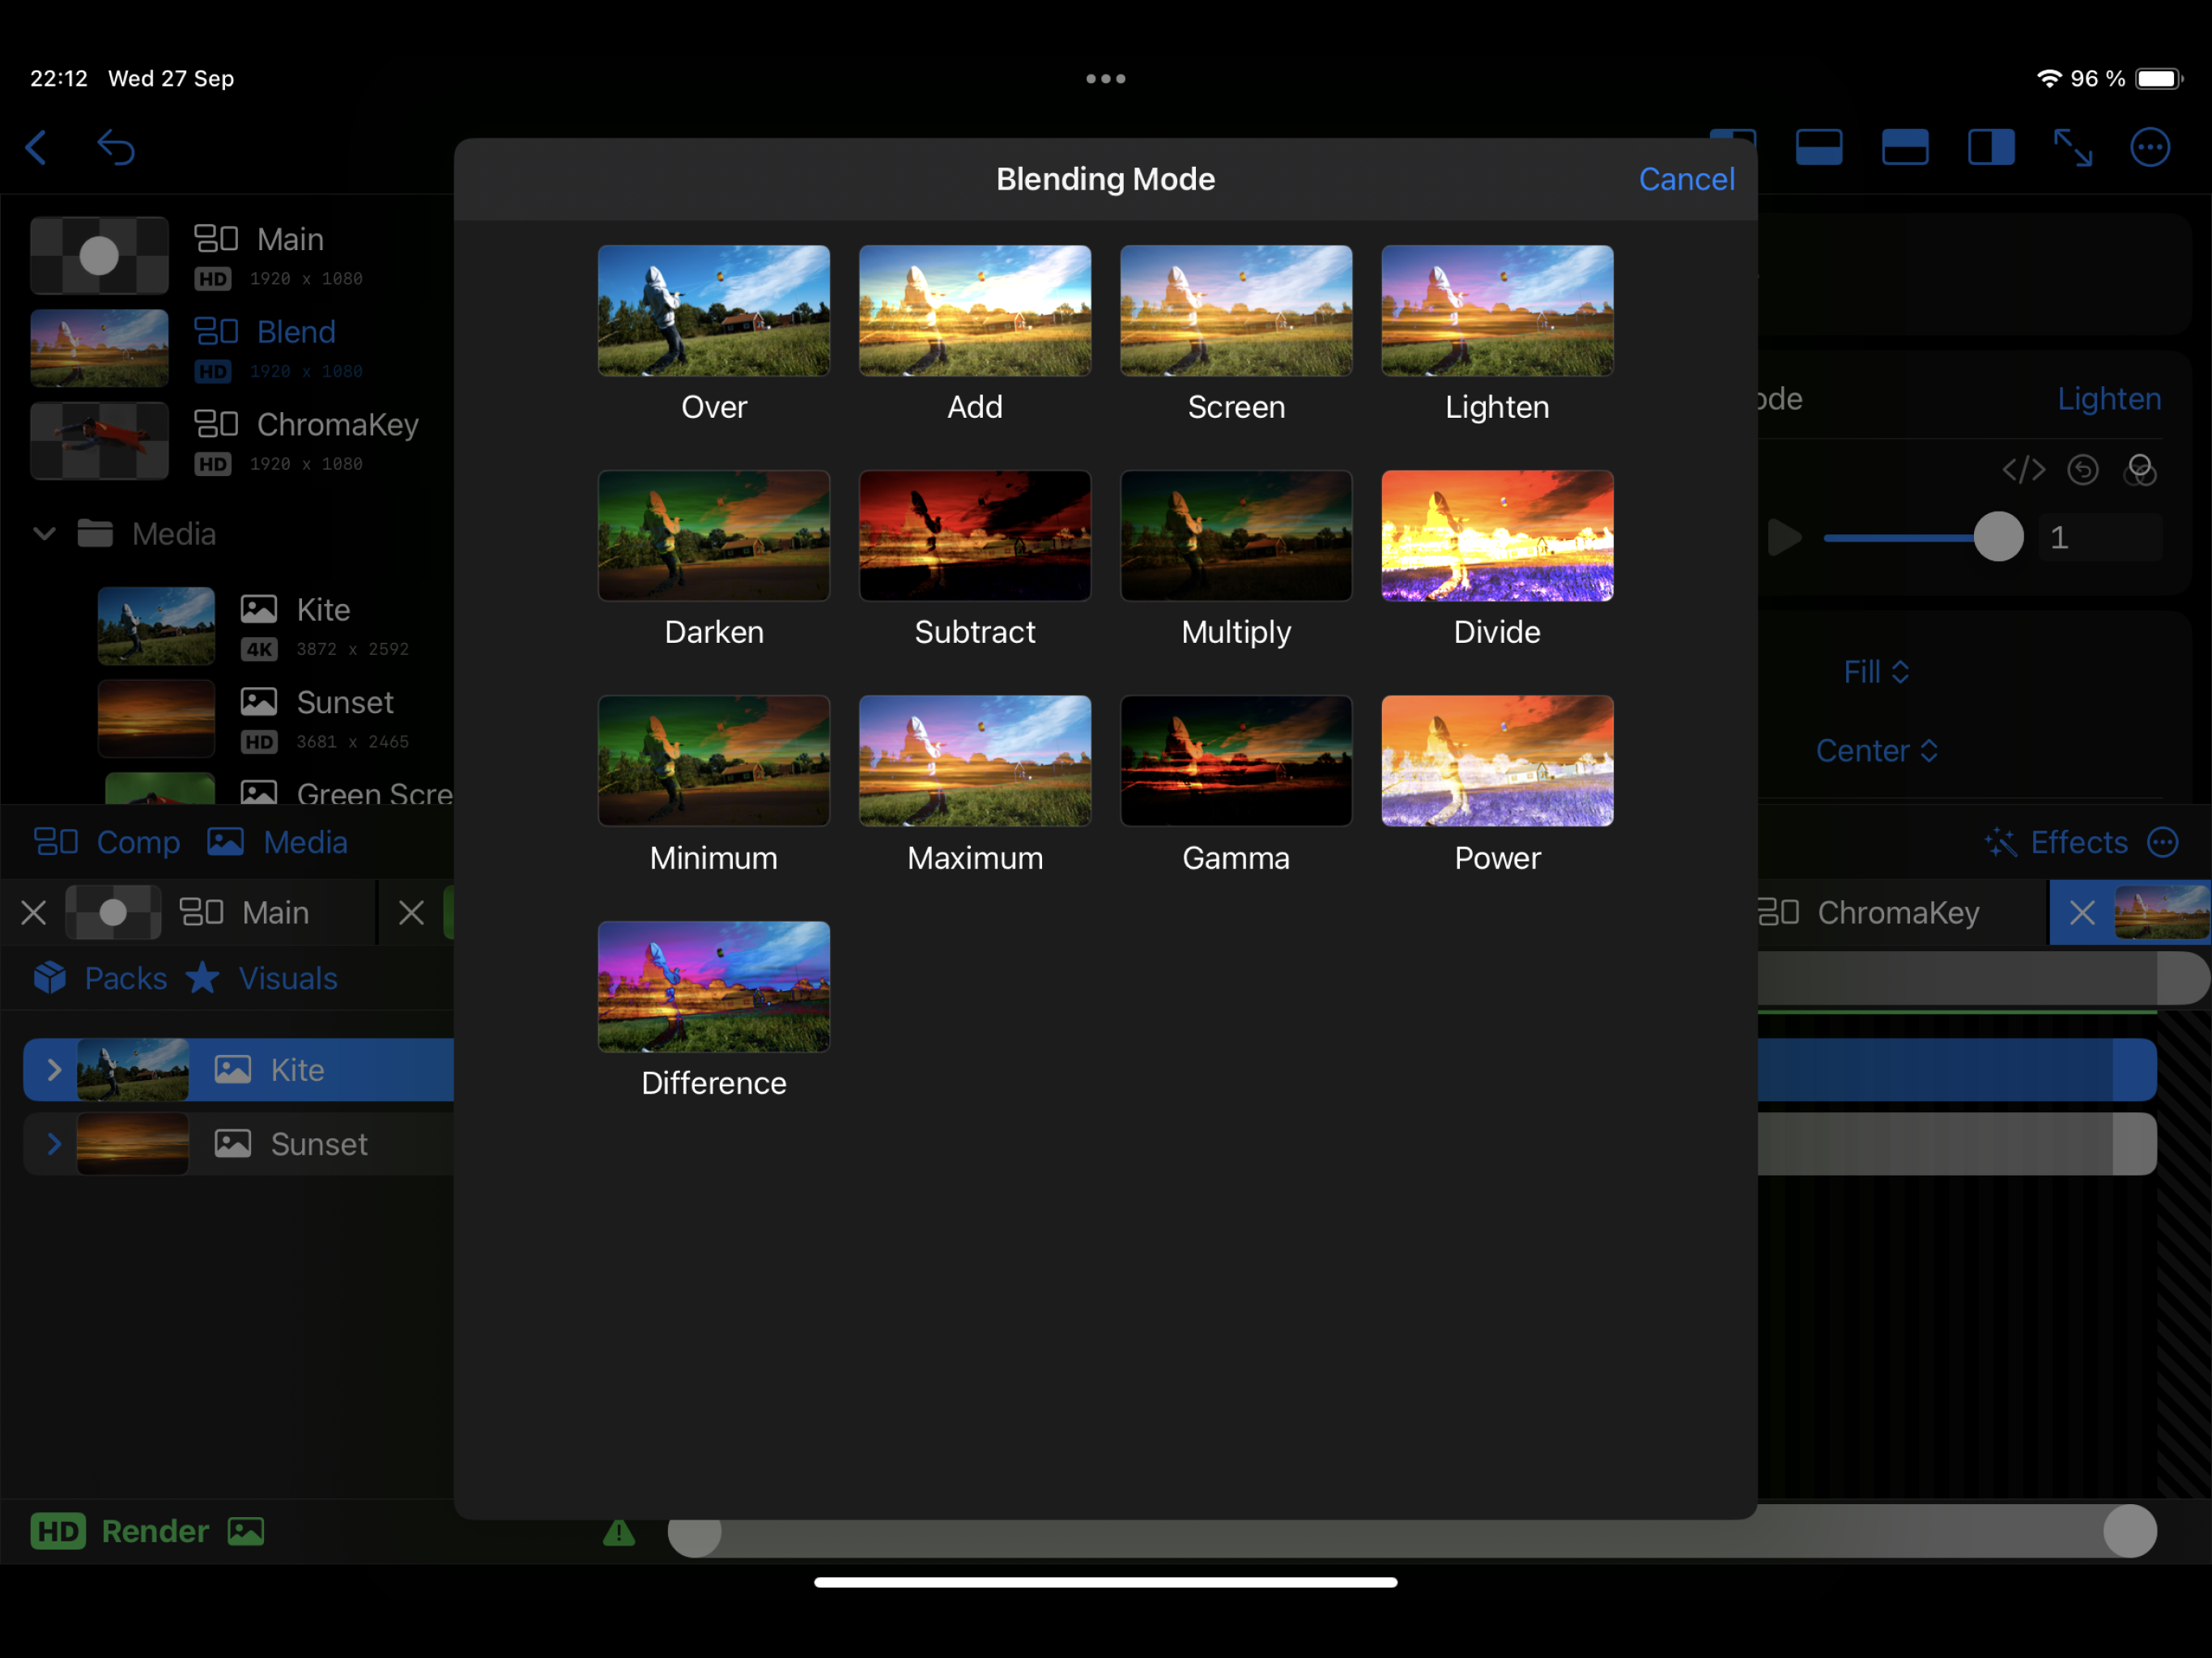Viewport: 2212px width, 1658px height.
Task: Tap the fullscreen expand arrows icon
Action: pos(2072,148)
